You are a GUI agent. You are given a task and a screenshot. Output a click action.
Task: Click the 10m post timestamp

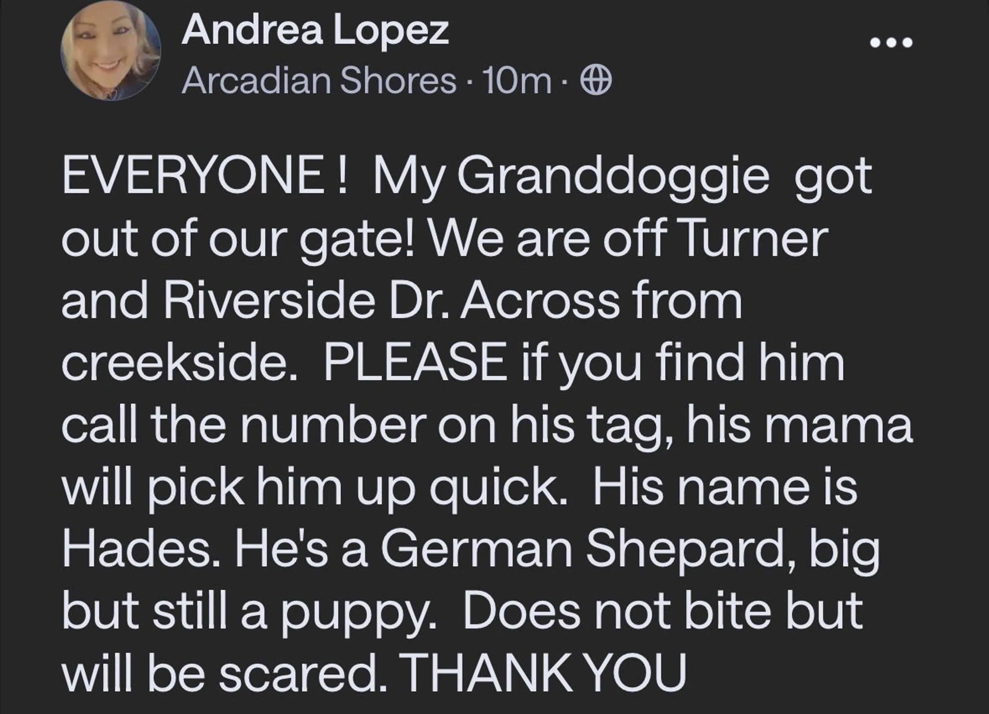pos(517,82)
